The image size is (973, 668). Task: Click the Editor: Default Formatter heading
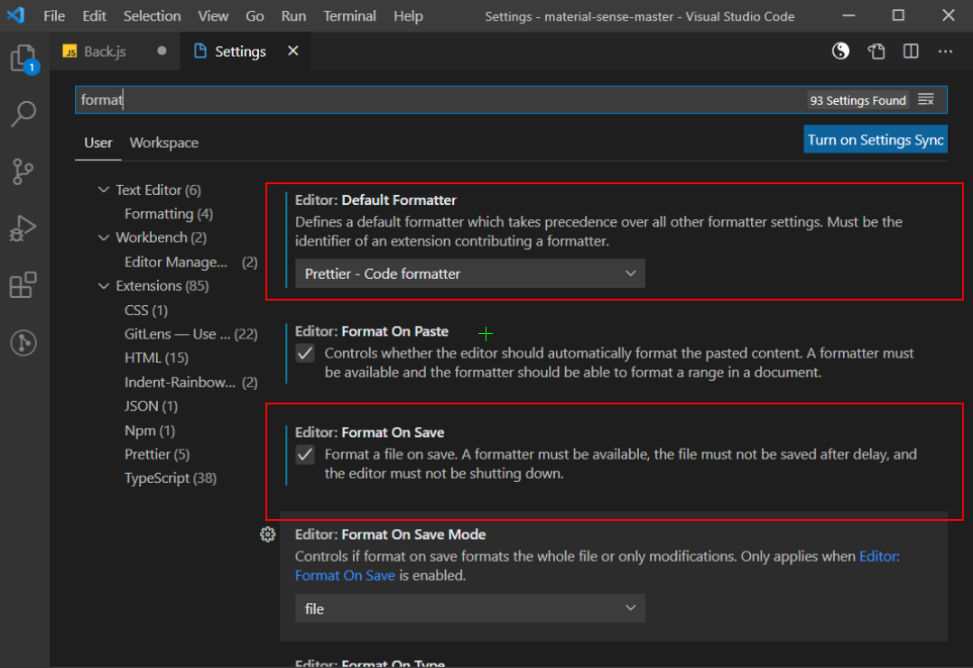[375, 199]
